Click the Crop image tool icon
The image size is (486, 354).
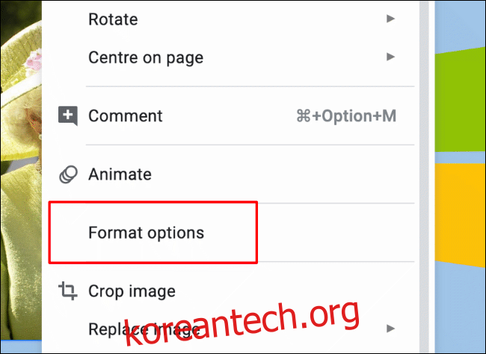click(x=68, y=290)
